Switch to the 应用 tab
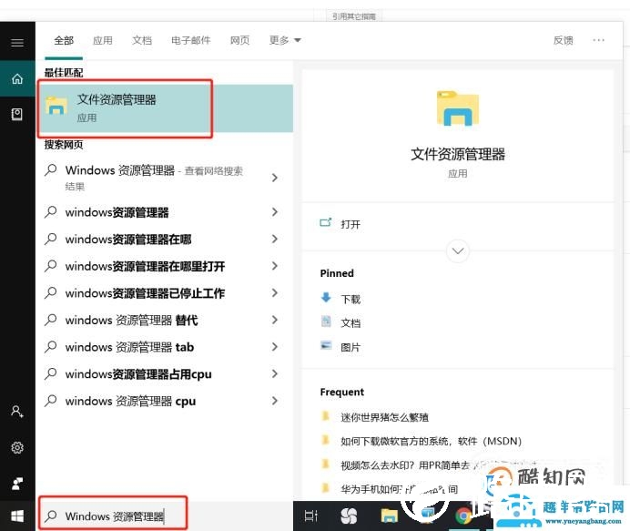This screenshot has width=630, height=531. pyautogui.click(x=103, y=41)
